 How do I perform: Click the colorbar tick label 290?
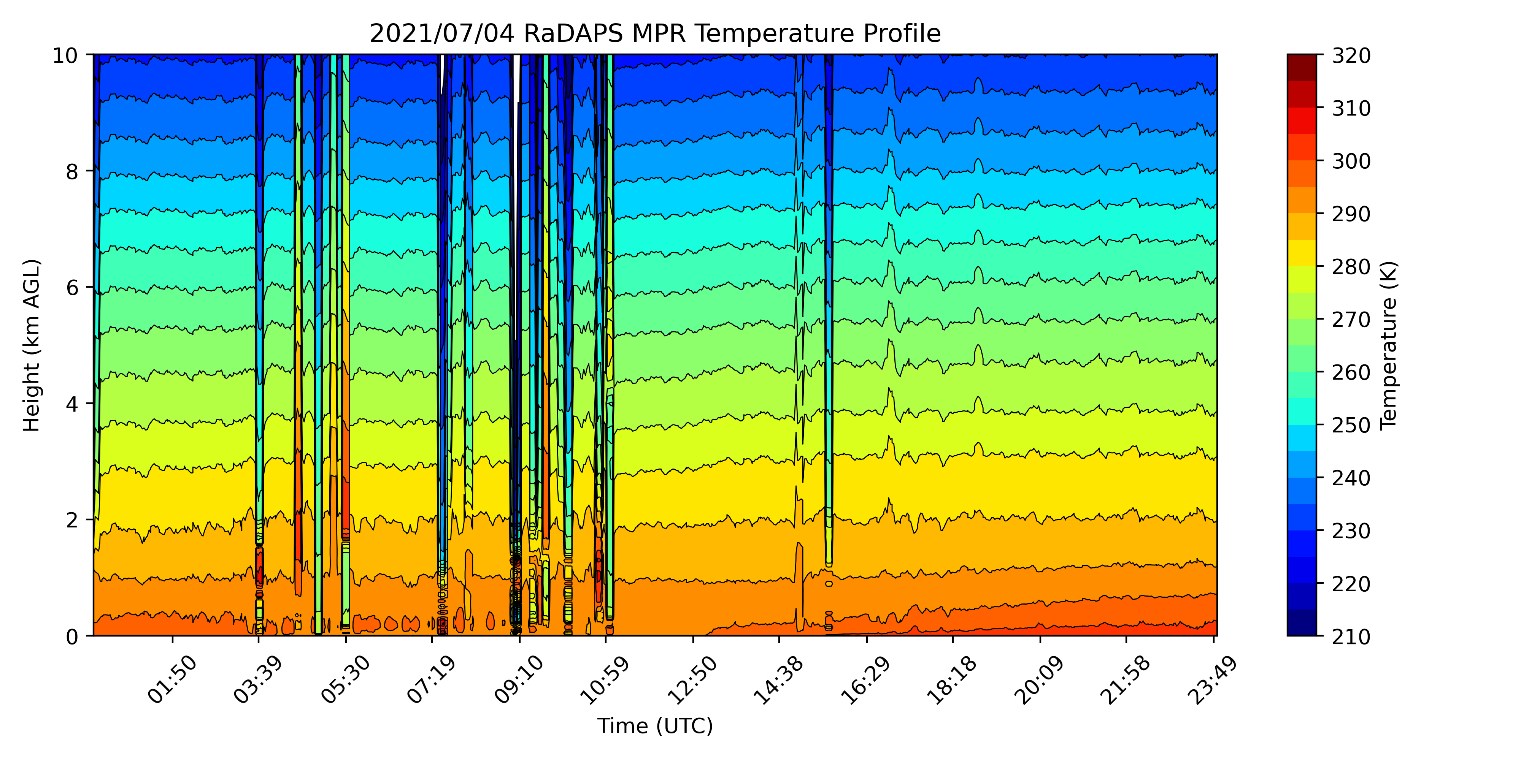(x=1351, y=214)
